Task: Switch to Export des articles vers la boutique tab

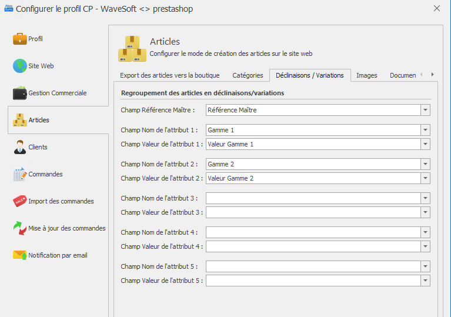Action: coord(170,75)
